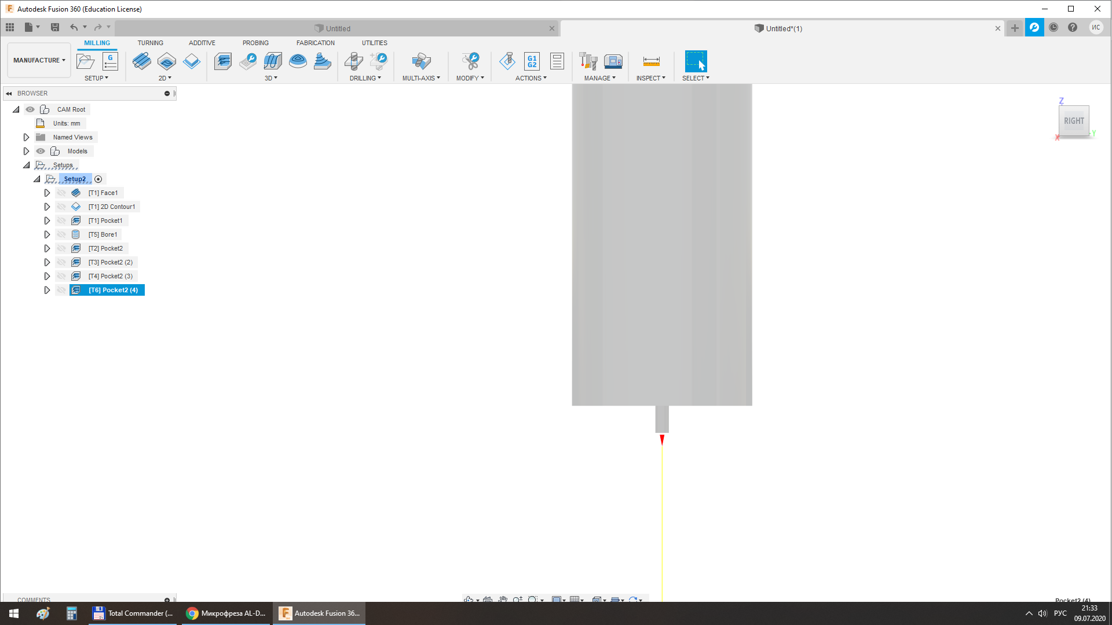Toggle visibility eye of Models
The image size is (1112, 625).
pos(41,151)
